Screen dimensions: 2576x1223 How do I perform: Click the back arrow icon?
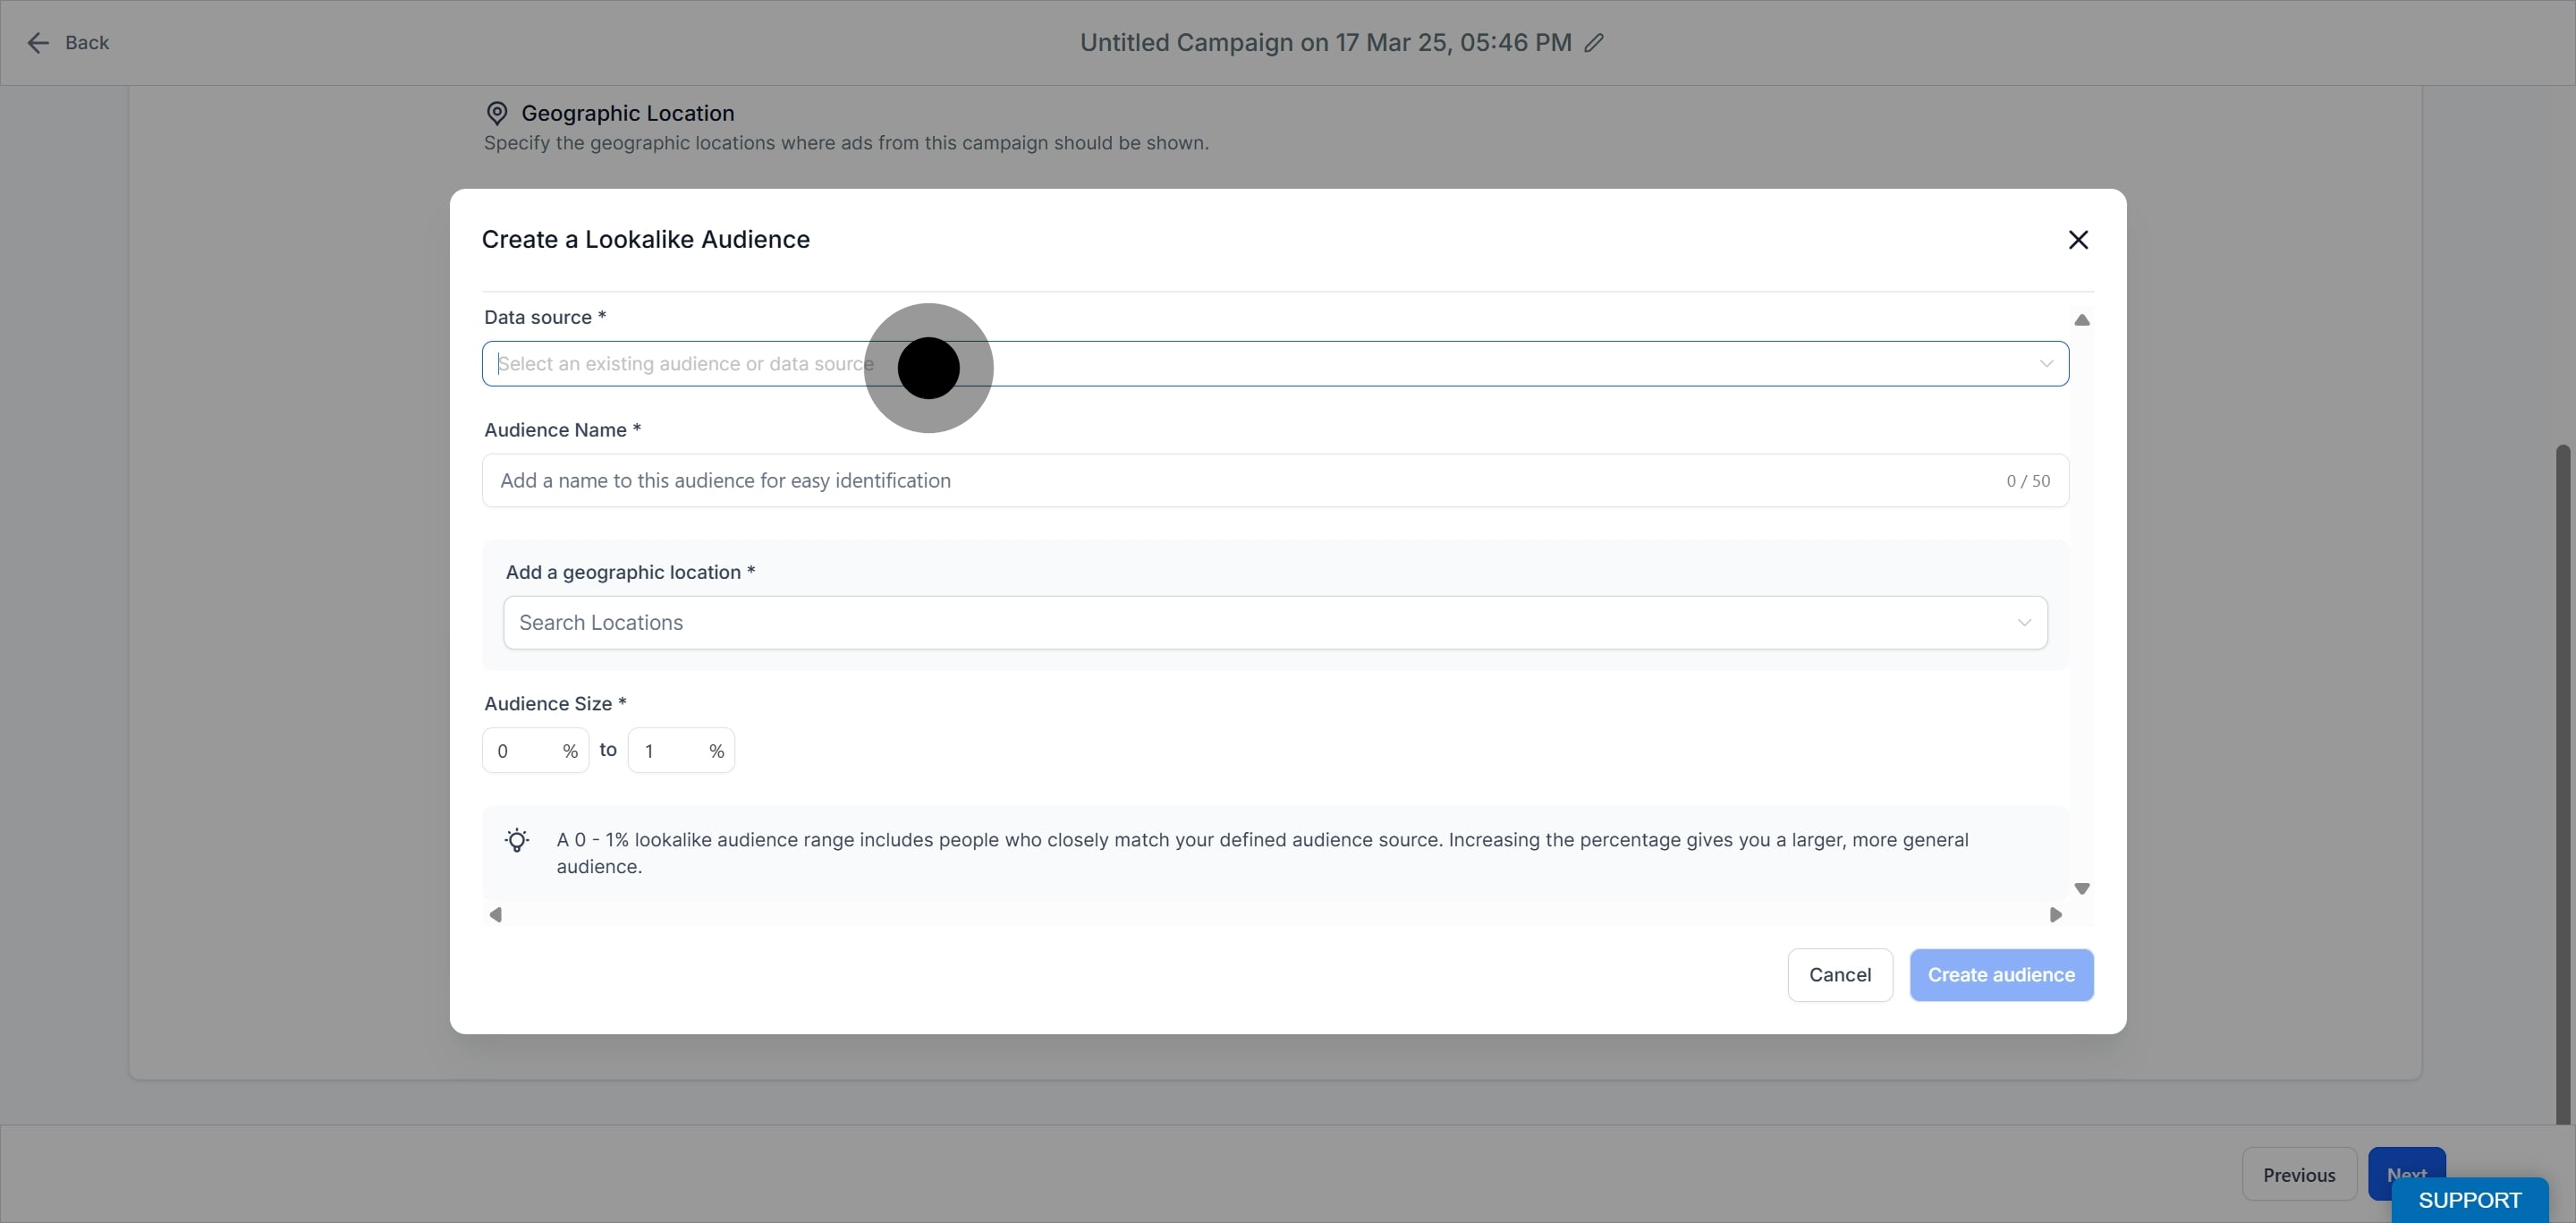pos(38,43)
